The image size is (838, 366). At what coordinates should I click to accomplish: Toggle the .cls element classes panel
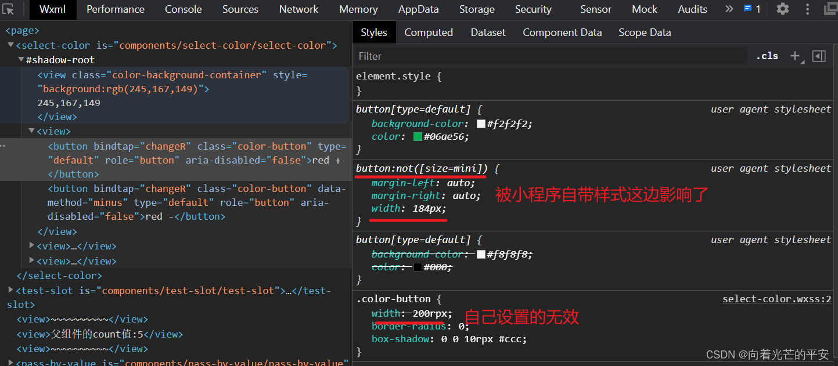pos(767,56)
